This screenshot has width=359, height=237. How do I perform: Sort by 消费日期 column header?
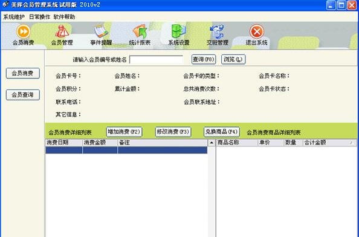tap(64, 143)
